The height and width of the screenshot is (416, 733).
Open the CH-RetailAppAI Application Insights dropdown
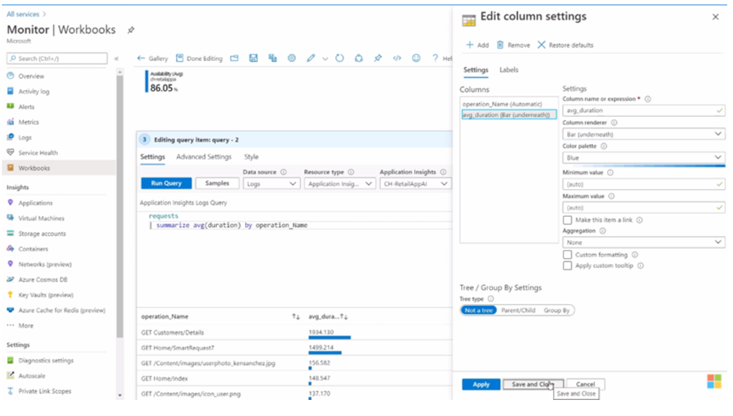click(x=415, y=184)
